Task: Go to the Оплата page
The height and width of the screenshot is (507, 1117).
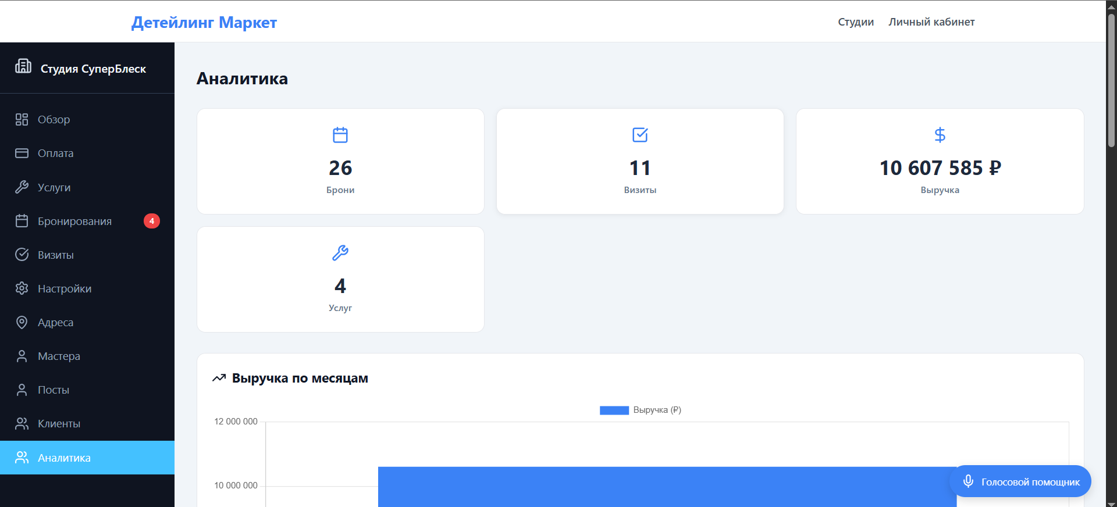Action: point(87,153)
